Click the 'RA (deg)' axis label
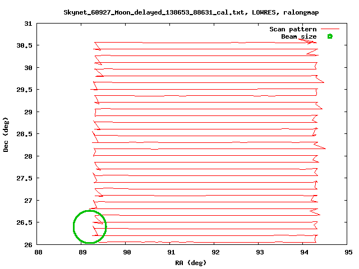 tap(191, 263)
